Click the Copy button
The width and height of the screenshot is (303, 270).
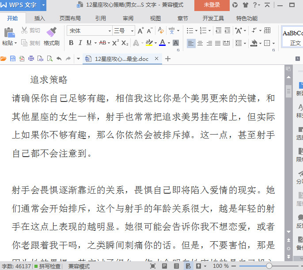[30, 43]
